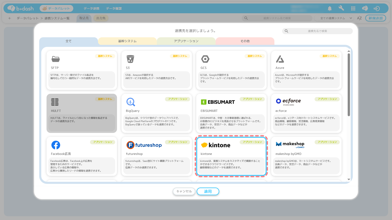Click the 新規追加 button
The width and height of the screenshot is (392, 220).
point(375,18)
